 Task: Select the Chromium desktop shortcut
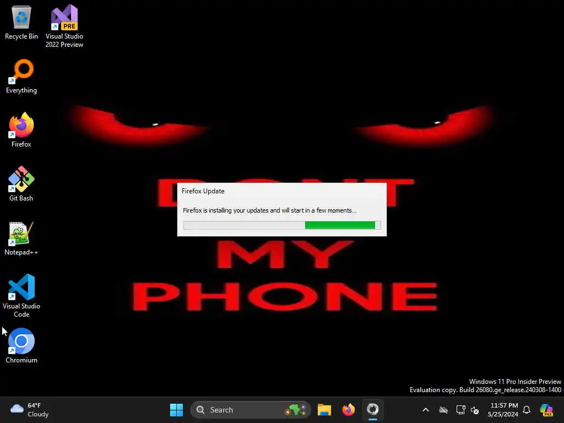[x=21, y=346]
